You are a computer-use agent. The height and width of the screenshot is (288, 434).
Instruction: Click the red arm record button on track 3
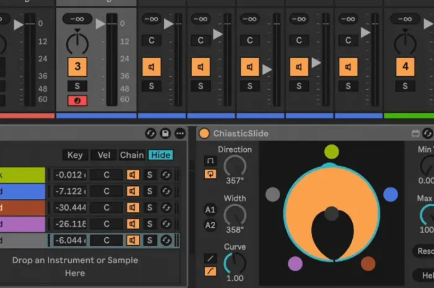(x=77, y=100)
